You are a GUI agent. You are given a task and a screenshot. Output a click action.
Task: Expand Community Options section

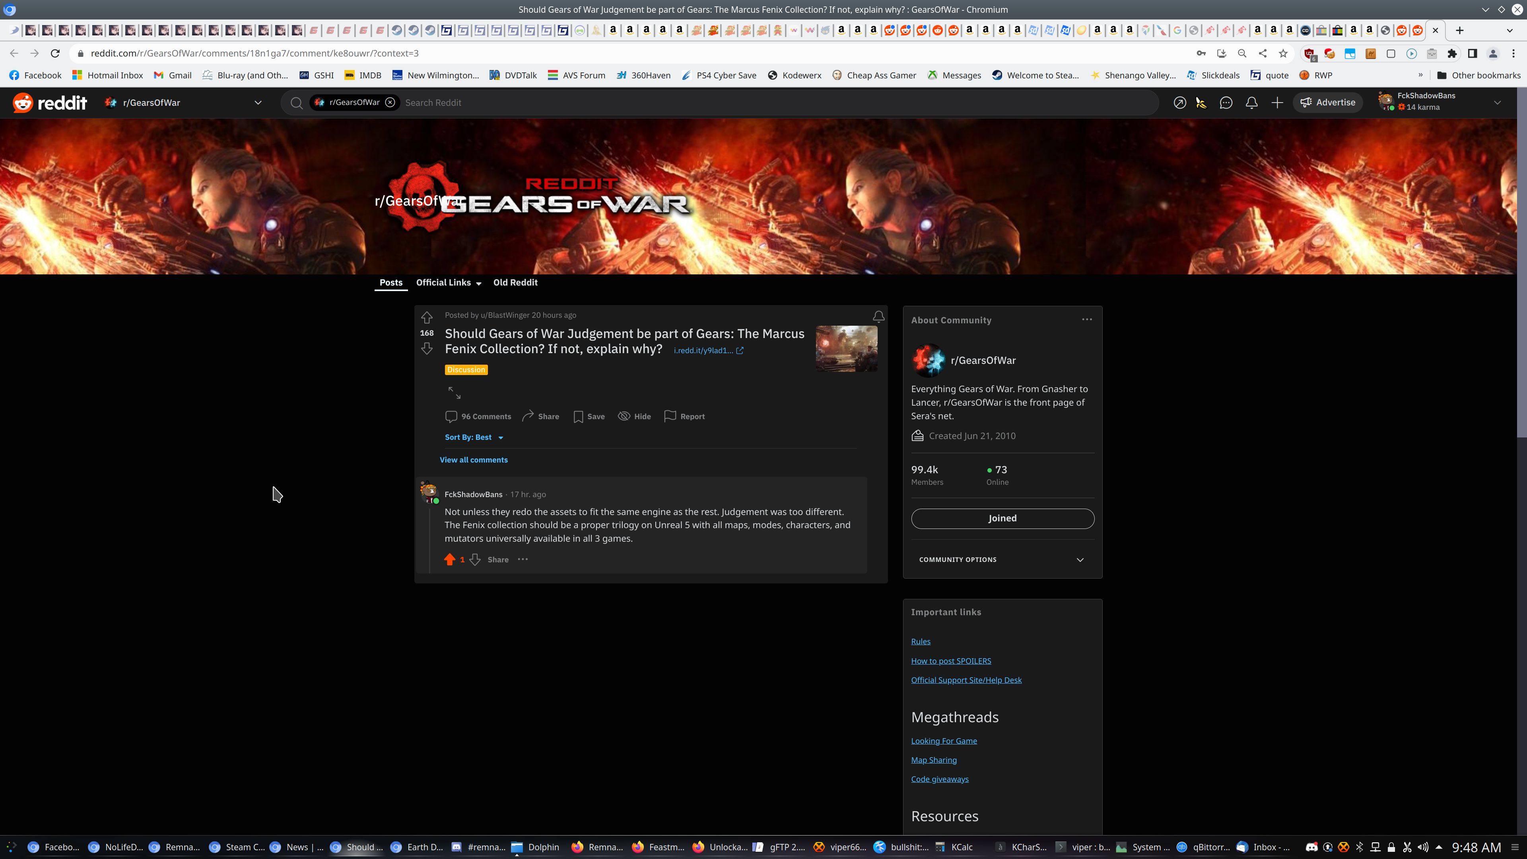pyautogui.click(x=1002, y=560)
